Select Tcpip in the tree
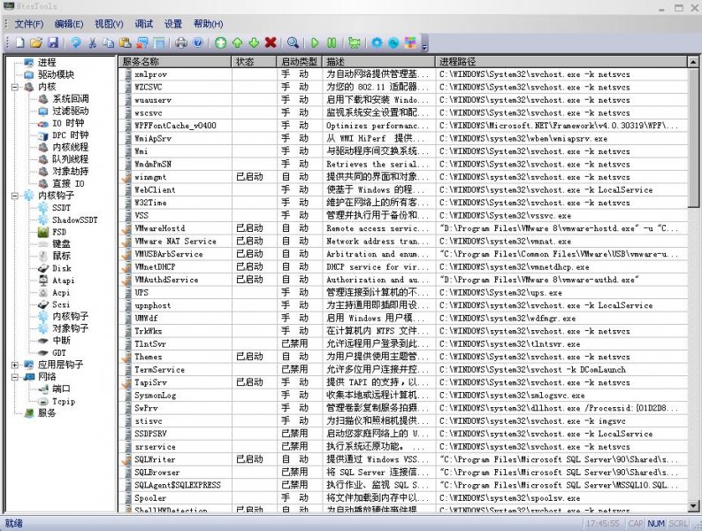Screen dimensions: 702x531 click(x=64, y=401)
